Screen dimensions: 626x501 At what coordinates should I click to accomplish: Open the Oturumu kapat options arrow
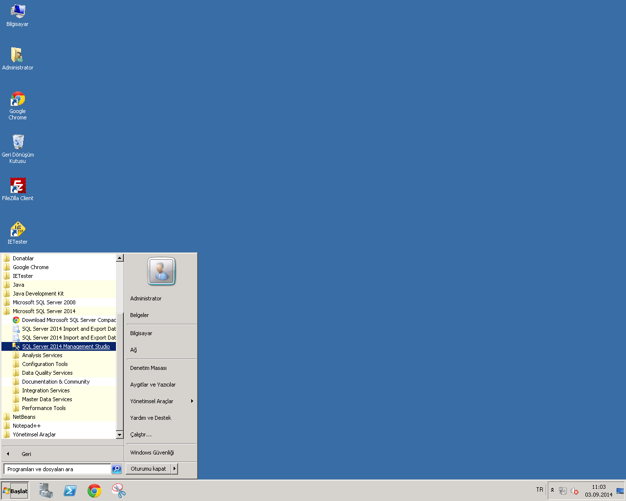coord(174,469)
